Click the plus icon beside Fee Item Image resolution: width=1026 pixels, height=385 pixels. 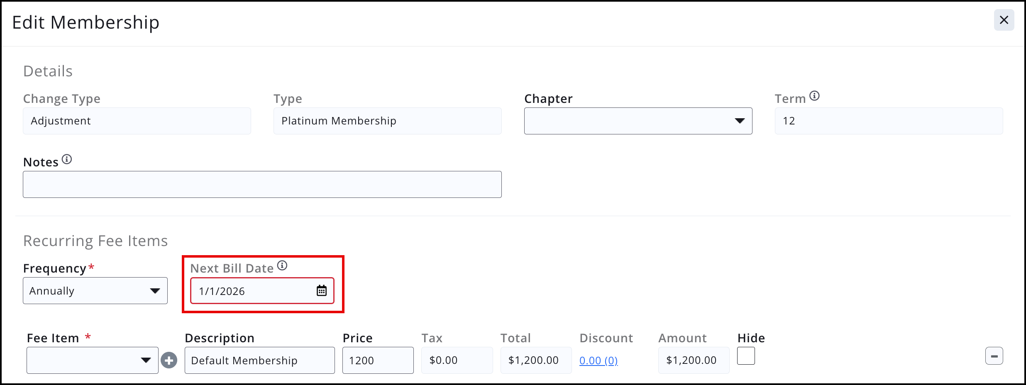point(169,360)
